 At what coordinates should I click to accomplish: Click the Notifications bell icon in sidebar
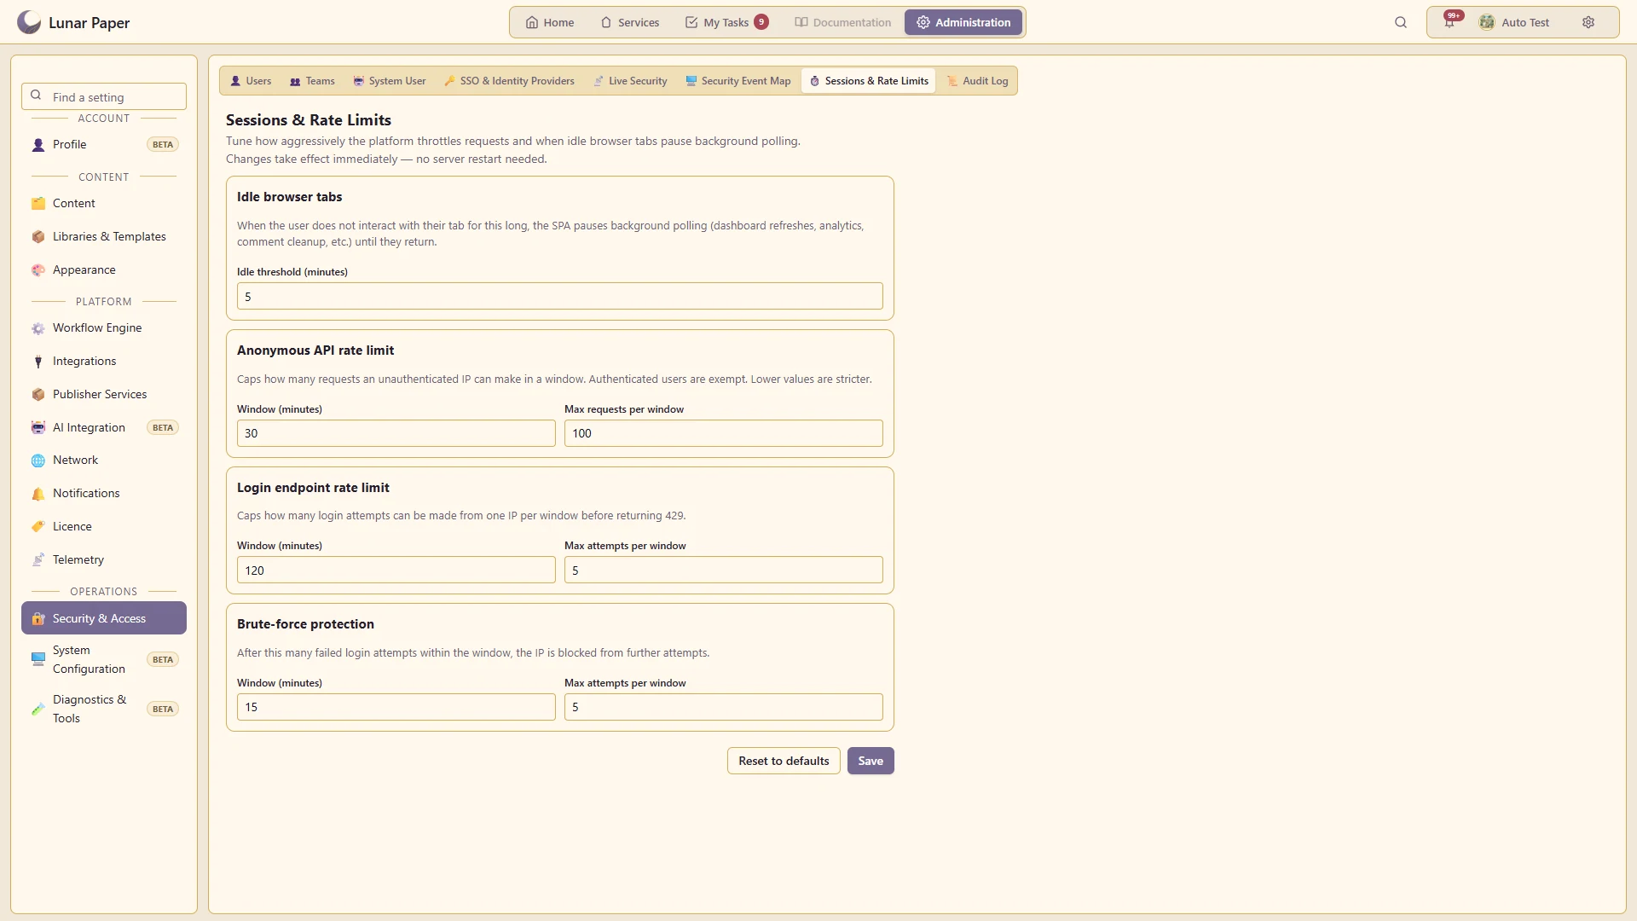click(38, 494)
